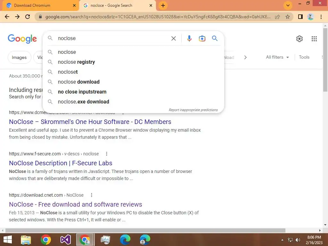Open a new tab with the plus button

coord(163,5)
